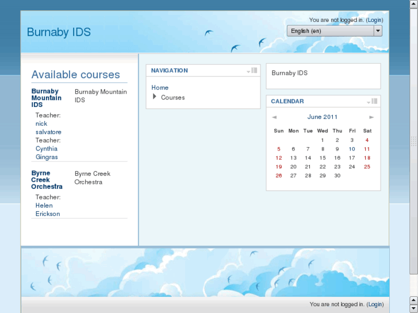418x313 pixels.
Task: Open the Burnaby Mountain IDS course
Action: pyautogui.click(x=47, y=98)
